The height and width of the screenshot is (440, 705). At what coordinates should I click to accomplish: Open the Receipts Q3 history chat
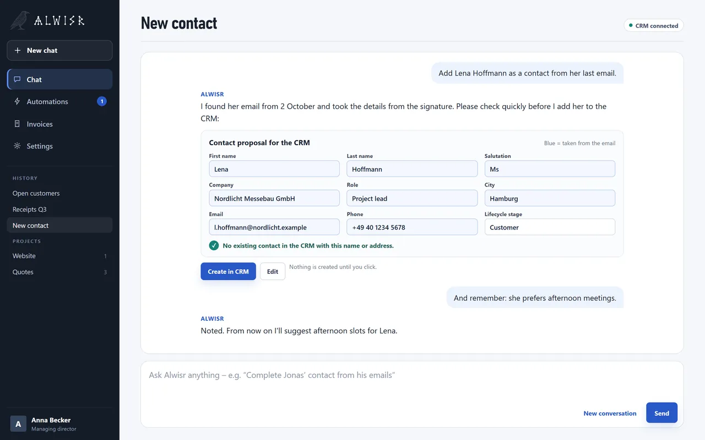tap(59, 210)
